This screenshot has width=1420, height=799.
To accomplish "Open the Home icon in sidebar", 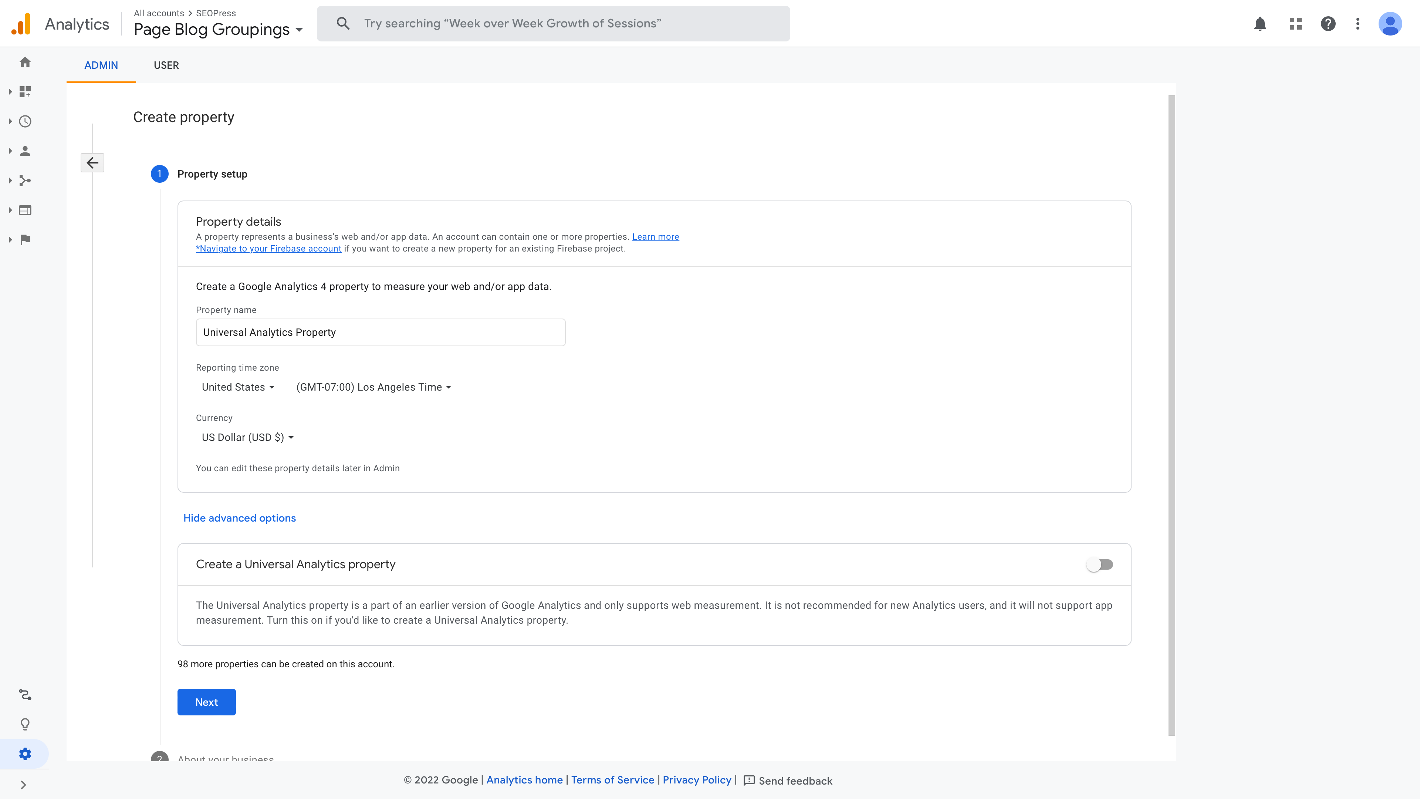I will [x=25, y=62].
